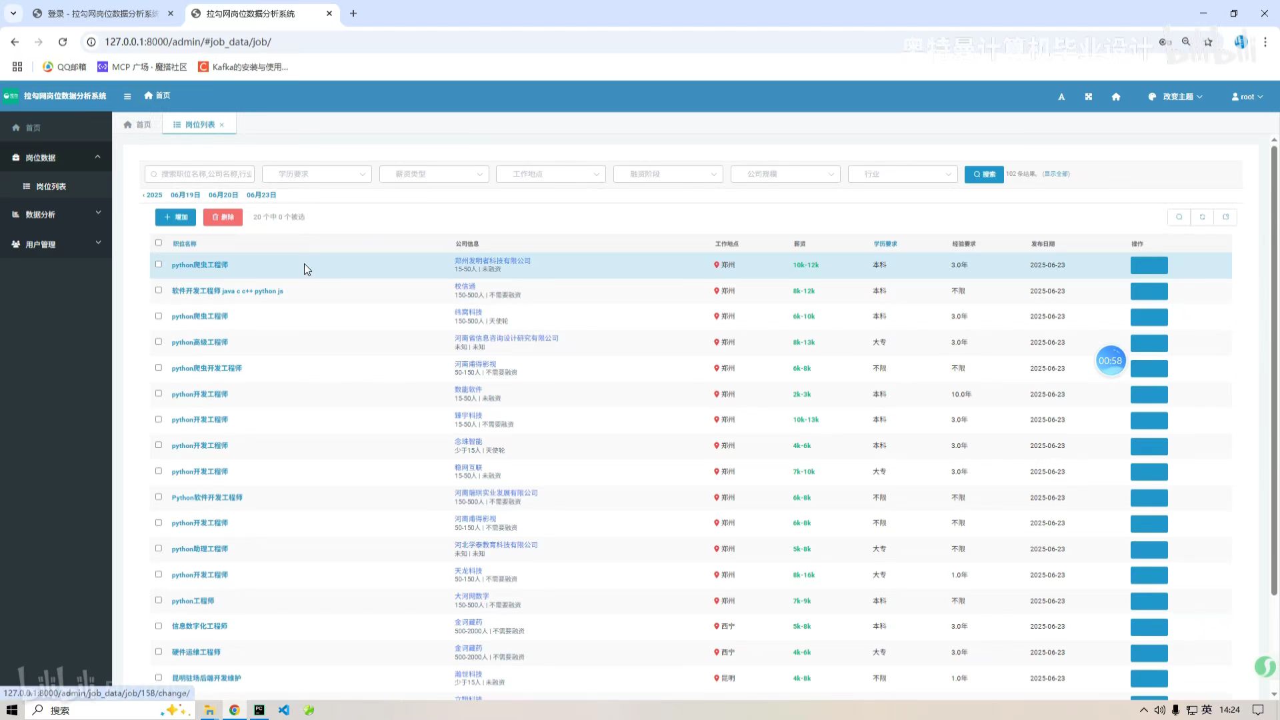Image resolution: width=1280 pixels, height=720 pixels.
Task: Switch to the 首页 tab
Action: [x=138, y=125]
